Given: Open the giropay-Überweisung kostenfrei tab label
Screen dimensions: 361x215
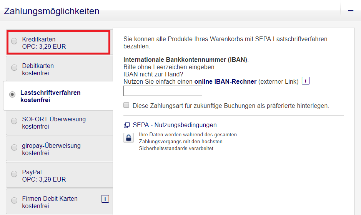Looking at the screenshot, I should pos(51,149).
